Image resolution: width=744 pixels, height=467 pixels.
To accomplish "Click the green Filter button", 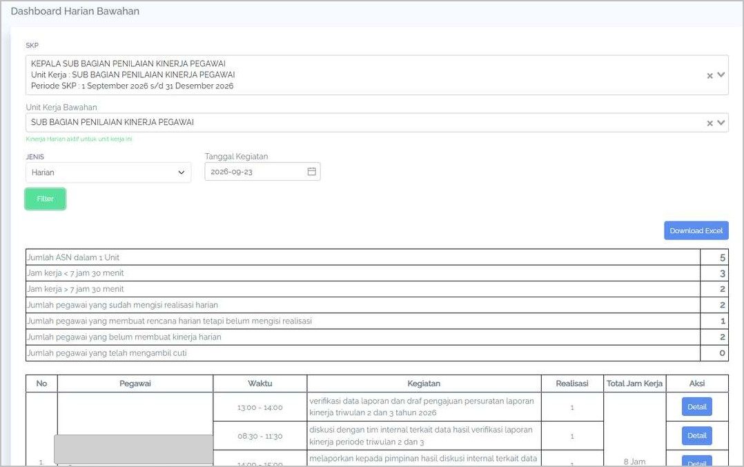I will click(x=46, y=199).
